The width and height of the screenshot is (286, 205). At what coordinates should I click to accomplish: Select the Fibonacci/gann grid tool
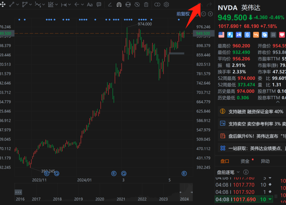[50, 5]
